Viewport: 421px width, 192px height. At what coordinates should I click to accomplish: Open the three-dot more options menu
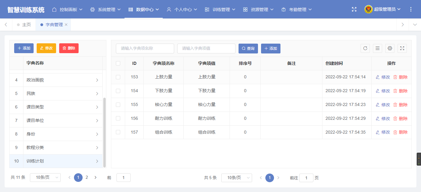pos(411,10)
